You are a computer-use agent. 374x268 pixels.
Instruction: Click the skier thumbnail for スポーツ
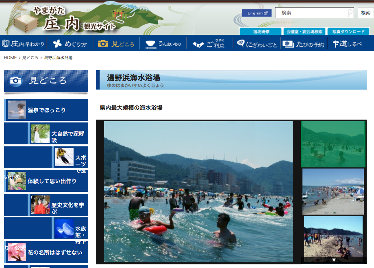[x=64, y=157]
